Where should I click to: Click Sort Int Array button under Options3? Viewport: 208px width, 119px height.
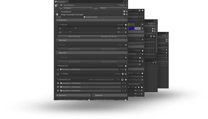75,36
